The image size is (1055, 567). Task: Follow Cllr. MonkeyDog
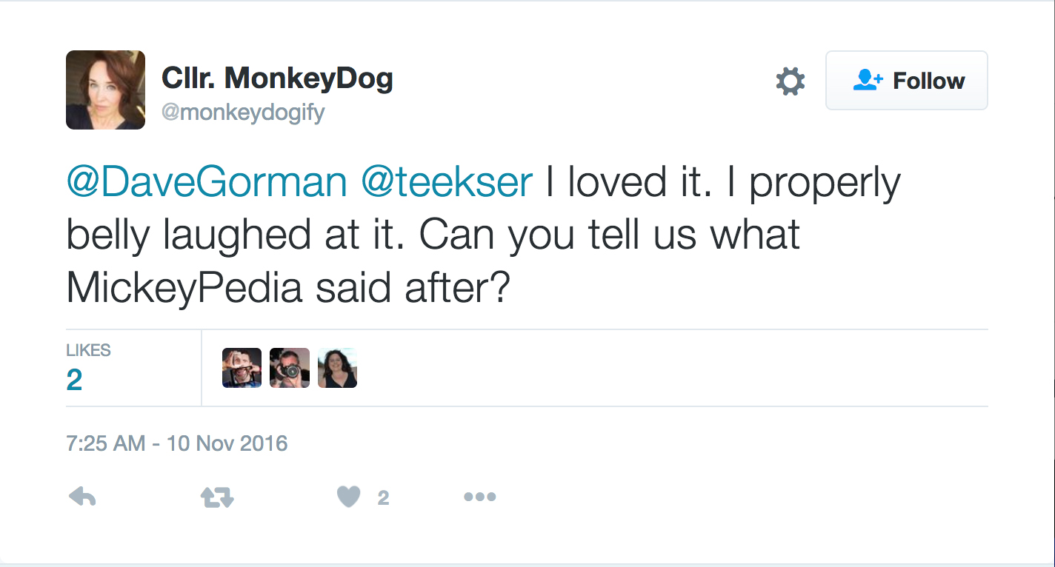click(907, 81)
